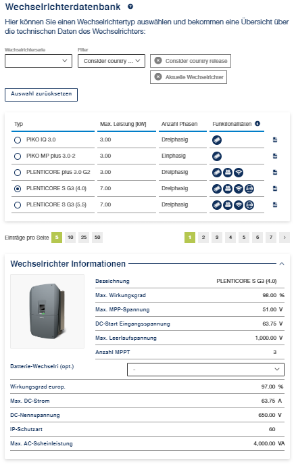Select the PIKO MP plus 3.0-2 radio button
296x465 pixels.
(18, 156)
